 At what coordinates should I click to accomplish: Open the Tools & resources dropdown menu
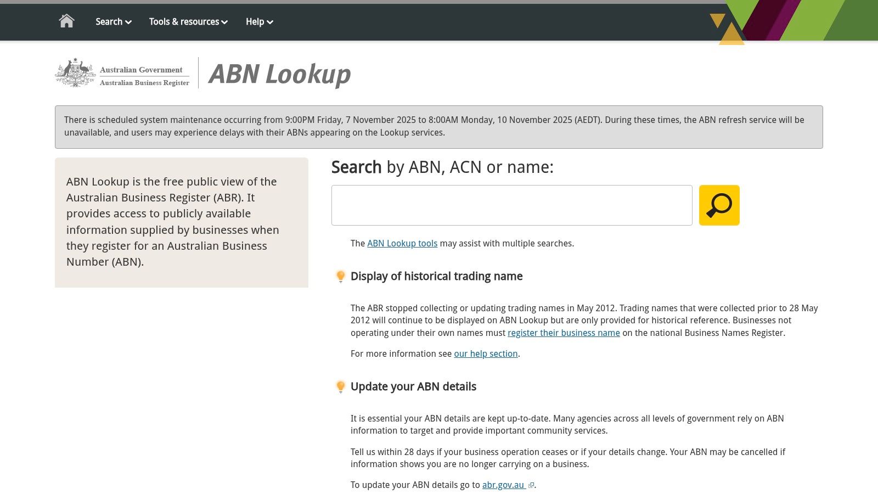(x=188, y=22)
